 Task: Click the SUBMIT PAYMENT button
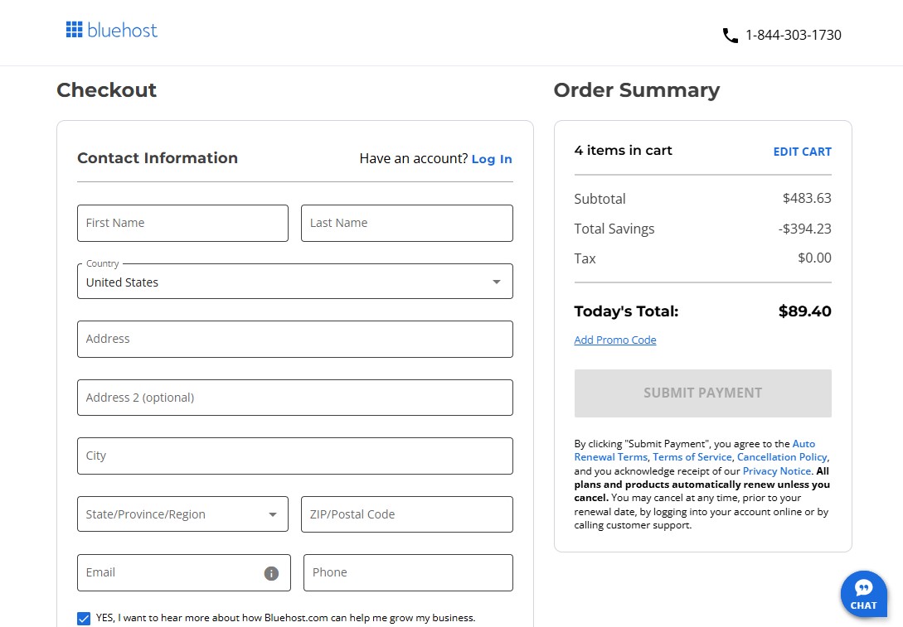click(x=702, y=393)
